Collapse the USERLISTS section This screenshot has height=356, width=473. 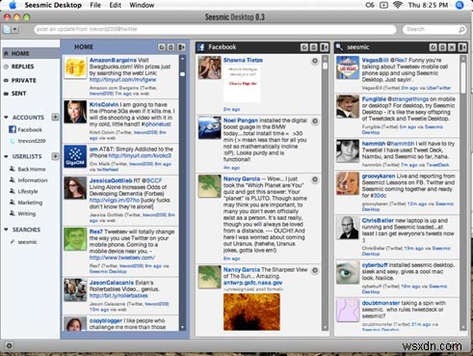tap(6, 156)
